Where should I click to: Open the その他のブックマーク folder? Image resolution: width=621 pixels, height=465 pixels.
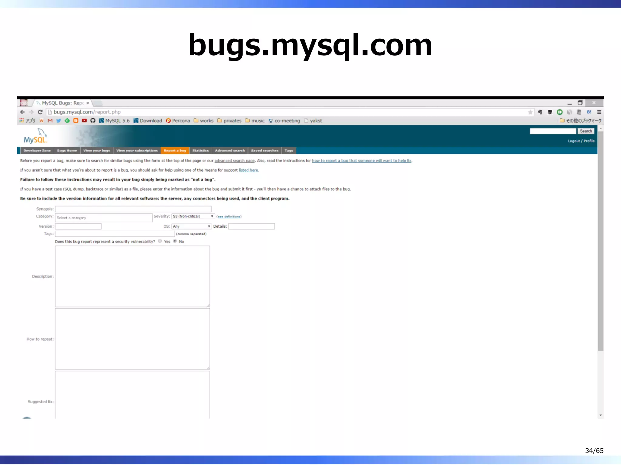coord(581,120)
